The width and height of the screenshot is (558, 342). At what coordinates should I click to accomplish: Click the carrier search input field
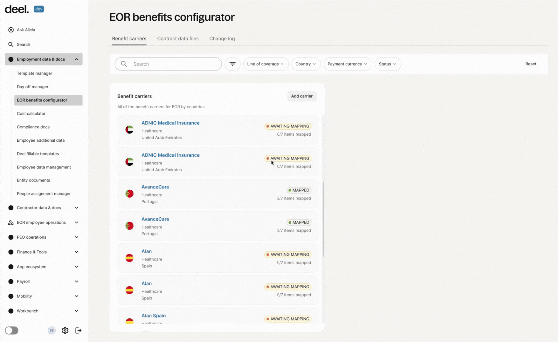coord(168,64)
